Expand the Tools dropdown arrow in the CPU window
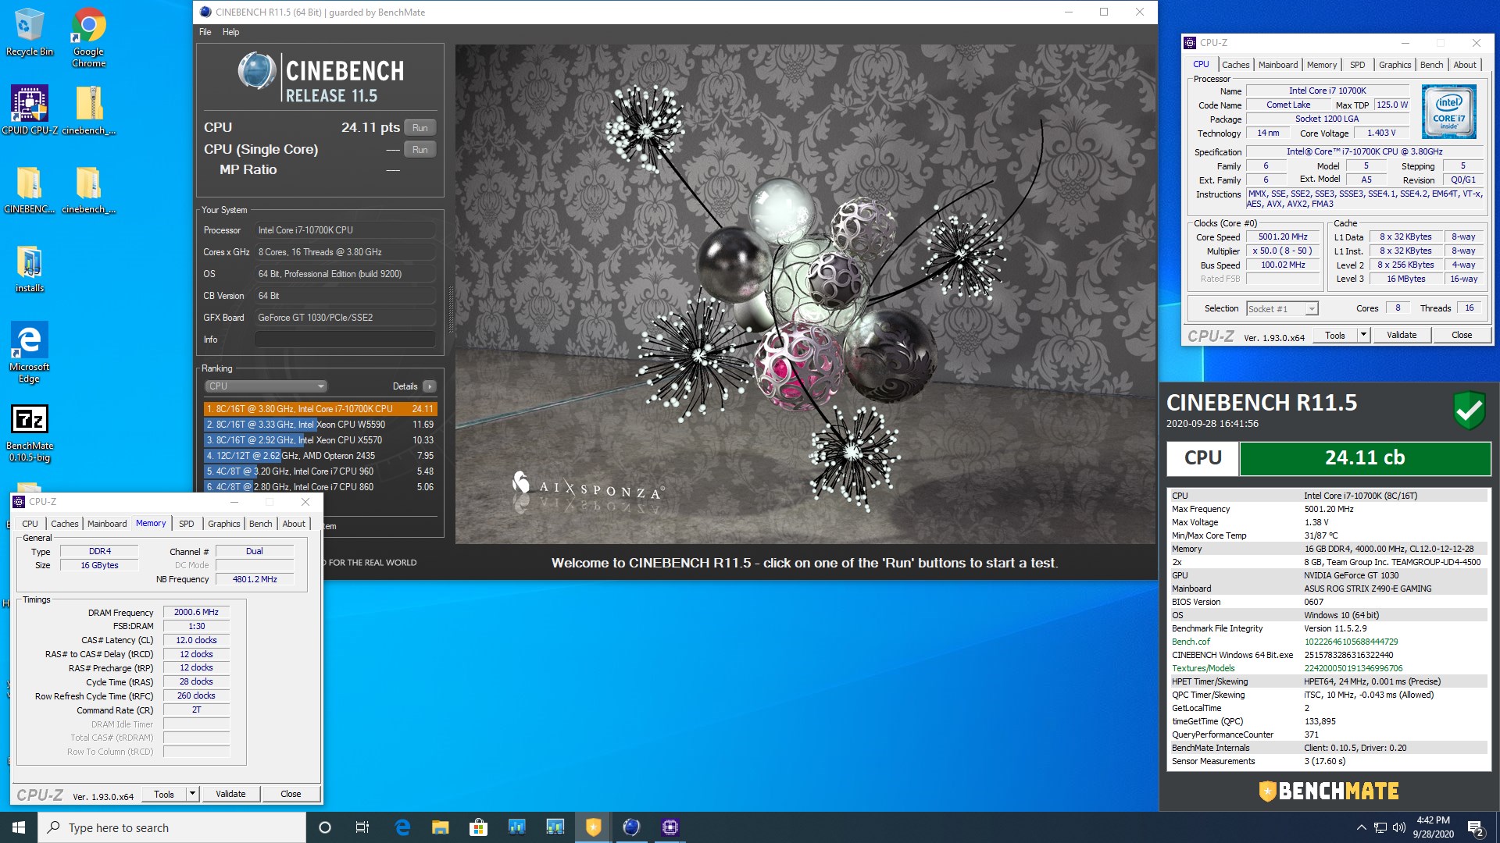1500x843 pixels. (x=1363, y=335)
